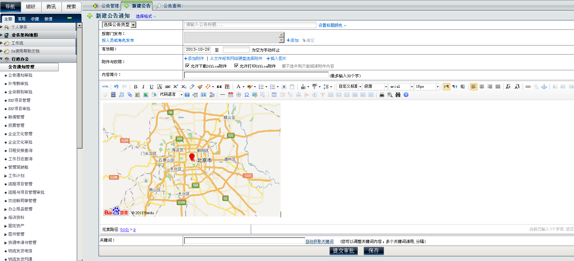Screen dimensions: 574x261
Task: Insert special character with Omega icon
Action: coord(247,95)
